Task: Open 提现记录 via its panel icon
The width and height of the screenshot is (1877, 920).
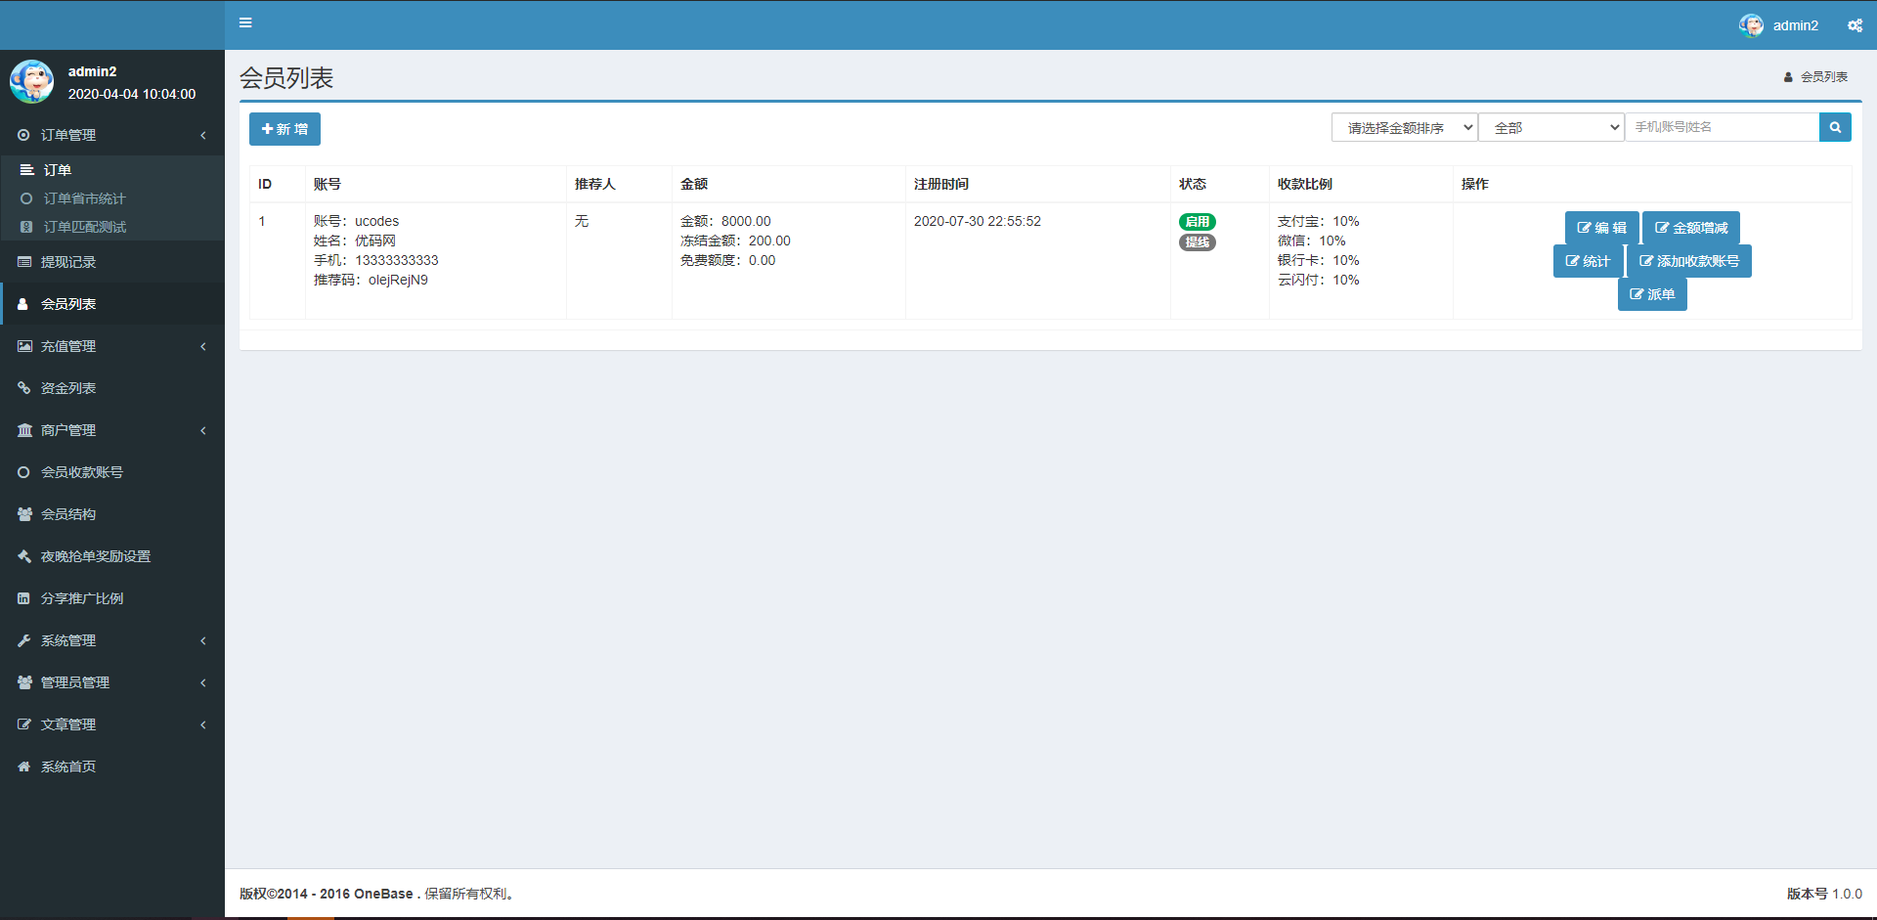Action: [x=24, y=261]
